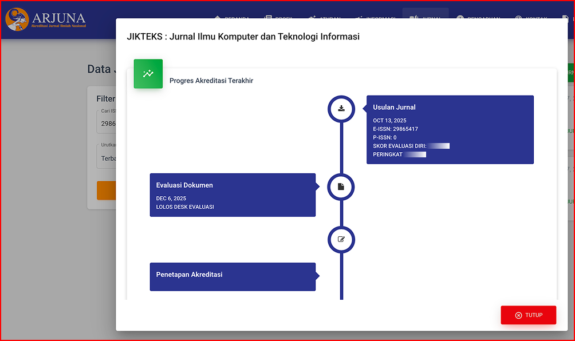Open the Jurnal menu in the navbar
Viewport: 575px width, 341px height.
[x=425, y=18]
